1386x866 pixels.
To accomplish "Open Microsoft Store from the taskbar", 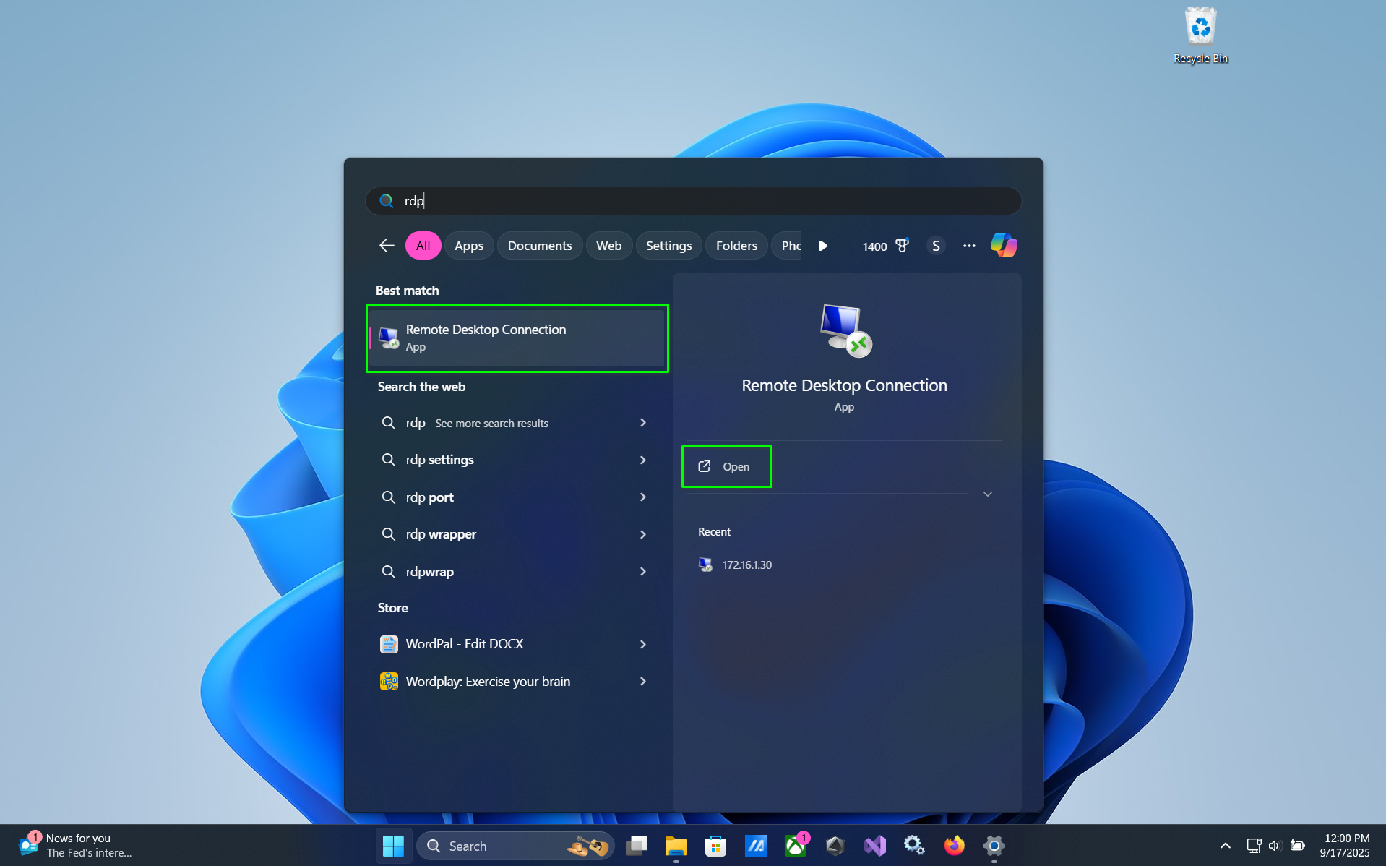I will [715, 846].
